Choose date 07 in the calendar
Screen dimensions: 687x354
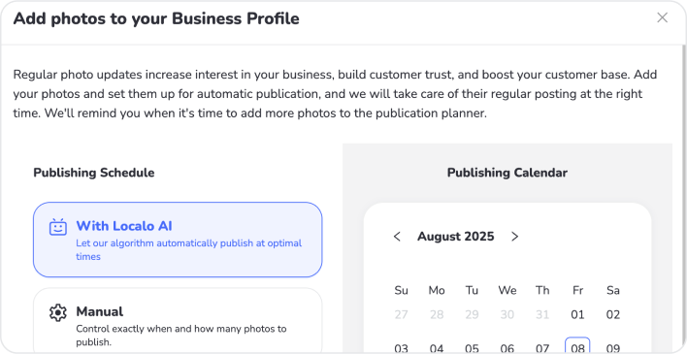pyautogui.click(x=542, y=348)
